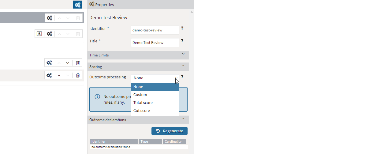The image size is (373, 154).
Task: Collapse the Scoring section
Action: click(183, 66)
